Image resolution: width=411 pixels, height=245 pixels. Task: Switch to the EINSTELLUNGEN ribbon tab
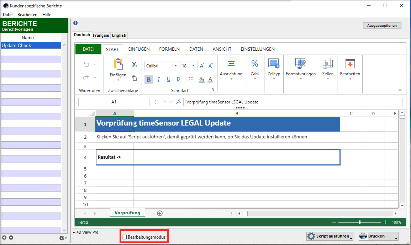pos(258,49)
